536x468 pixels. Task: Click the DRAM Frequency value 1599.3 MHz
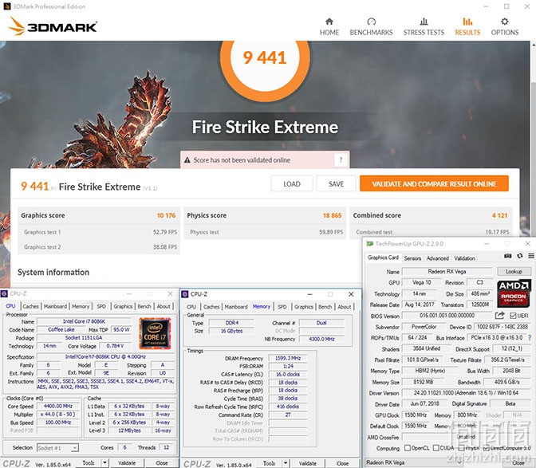coord(288,358)
